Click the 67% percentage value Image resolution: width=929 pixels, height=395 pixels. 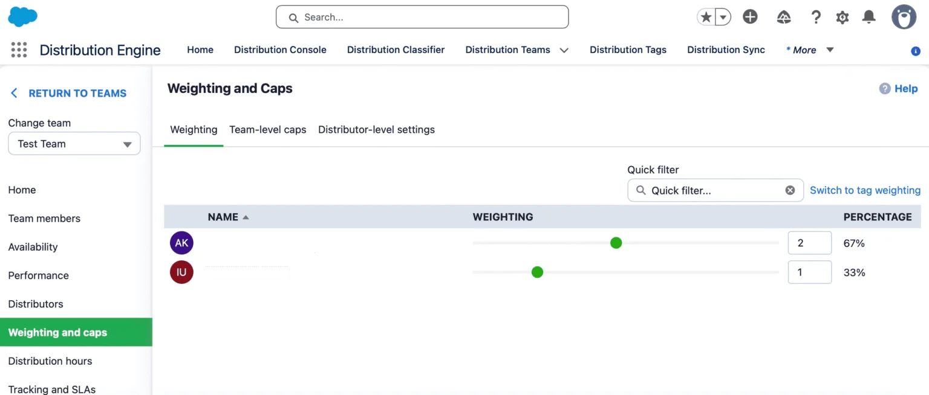(x=854, y=243)
